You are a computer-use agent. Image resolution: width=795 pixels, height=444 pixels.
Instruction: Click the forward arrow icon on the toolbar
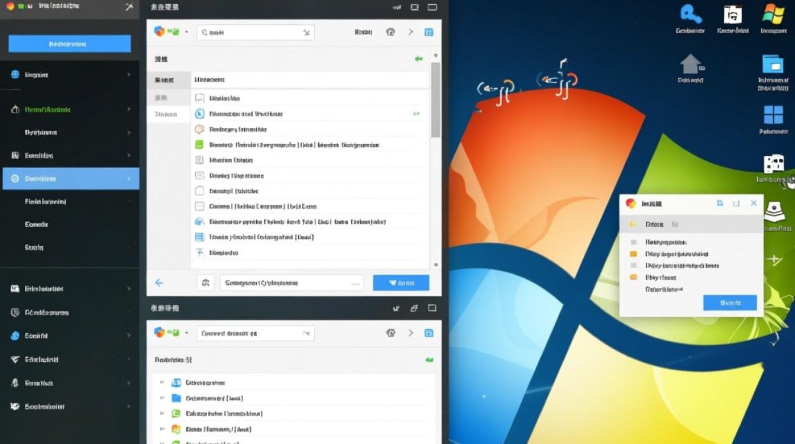411,33
